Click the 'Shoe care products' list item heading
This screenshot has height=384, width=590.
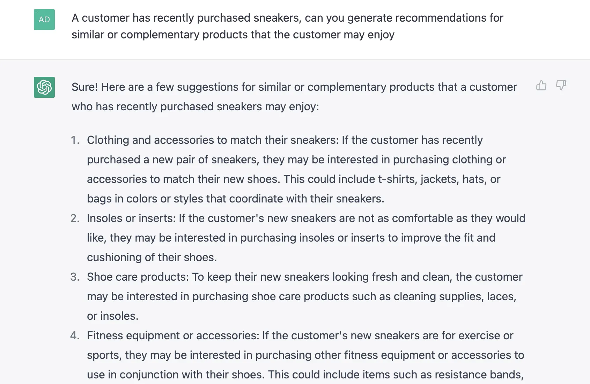click(x=138, y=277)
